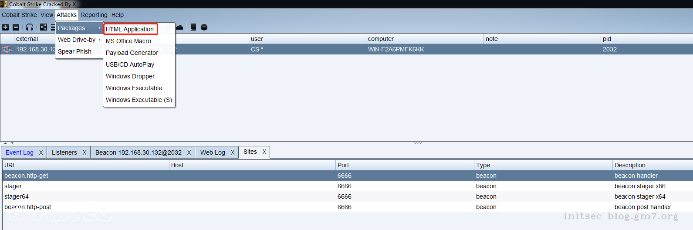Click the beacon host icon in session row

point(7,49)
